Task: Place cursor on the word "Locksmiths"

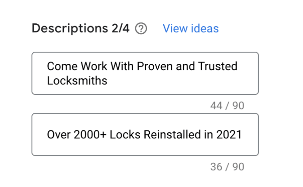Action: pyautogui.click(x=77, y=80)
